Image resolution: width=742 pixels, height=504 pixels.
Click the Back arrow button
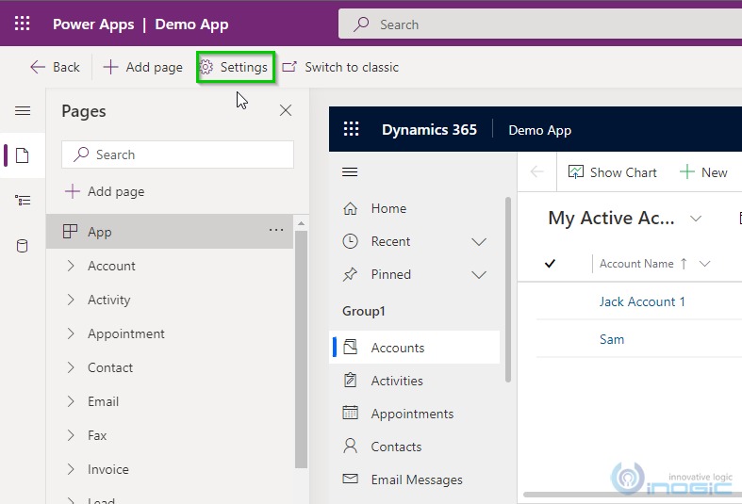tap(55, 67)
